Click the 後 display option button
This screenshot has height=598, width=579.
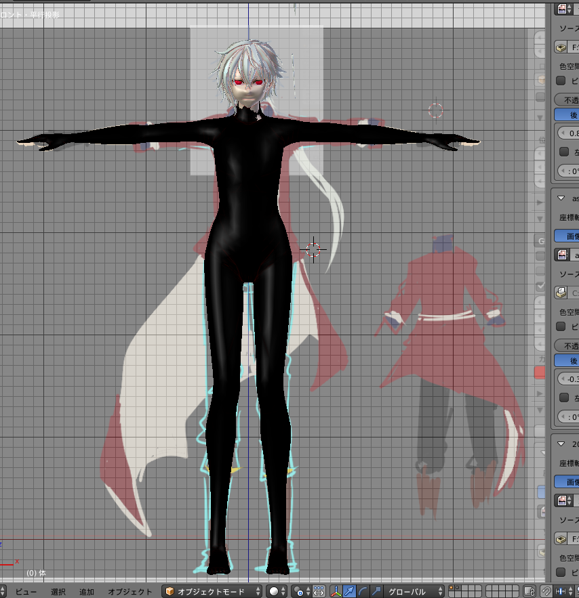click(x=568, y=114)
